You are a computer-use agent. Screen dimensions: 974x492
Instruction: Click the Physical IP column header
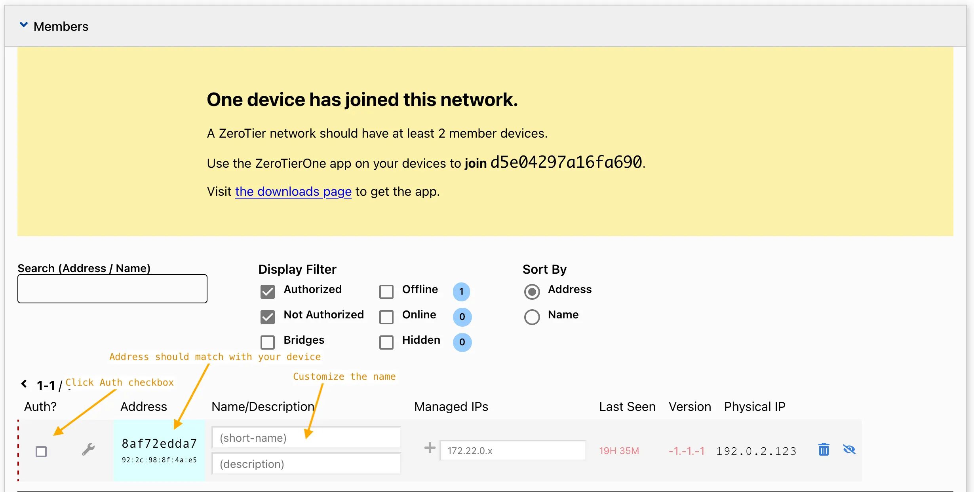tap(755, 407)
